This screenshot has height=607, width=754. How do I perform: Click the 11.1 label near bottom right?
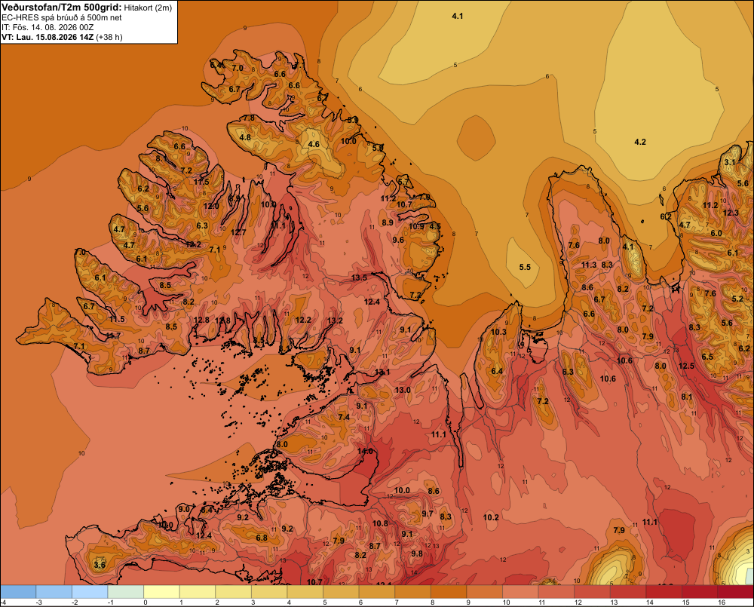click(650, 522)
